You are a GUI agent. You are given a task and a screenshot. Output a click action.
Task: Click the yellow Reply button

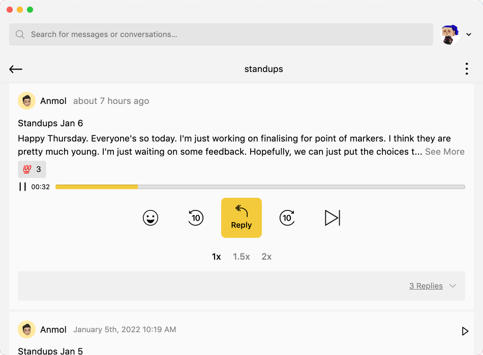[242, 218]
